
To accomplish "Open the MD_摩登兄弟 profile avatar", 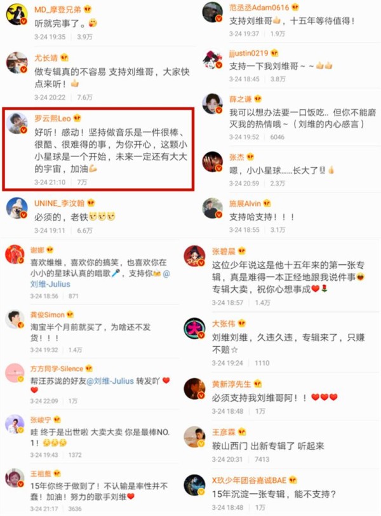I will [x=17, y=14].
